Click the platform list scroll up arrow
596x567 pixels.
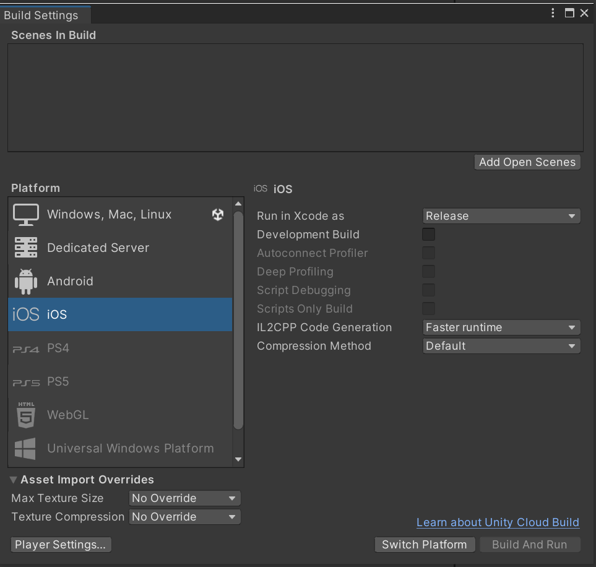(238, 204)
